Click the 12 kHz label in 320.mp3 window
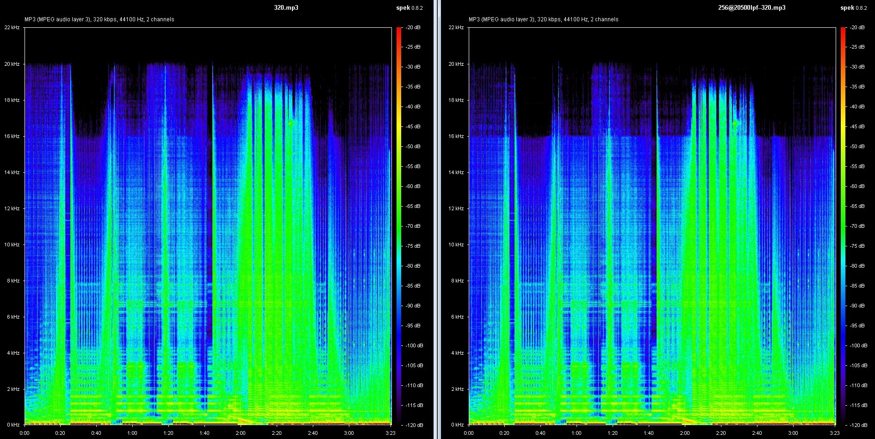 12,208
